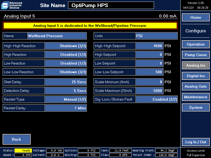211x158 pixels.
Task: Switch to Digital Ins configuration
Action: point(196,76)
